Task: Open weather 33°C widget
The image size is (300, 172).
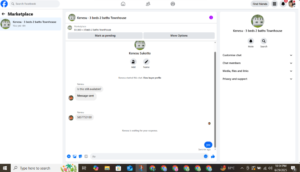Action: pos(227,168)
